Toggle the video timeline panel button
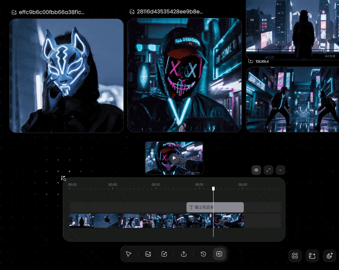This screenshot has width=339, height=270. [x=219, y=254]
